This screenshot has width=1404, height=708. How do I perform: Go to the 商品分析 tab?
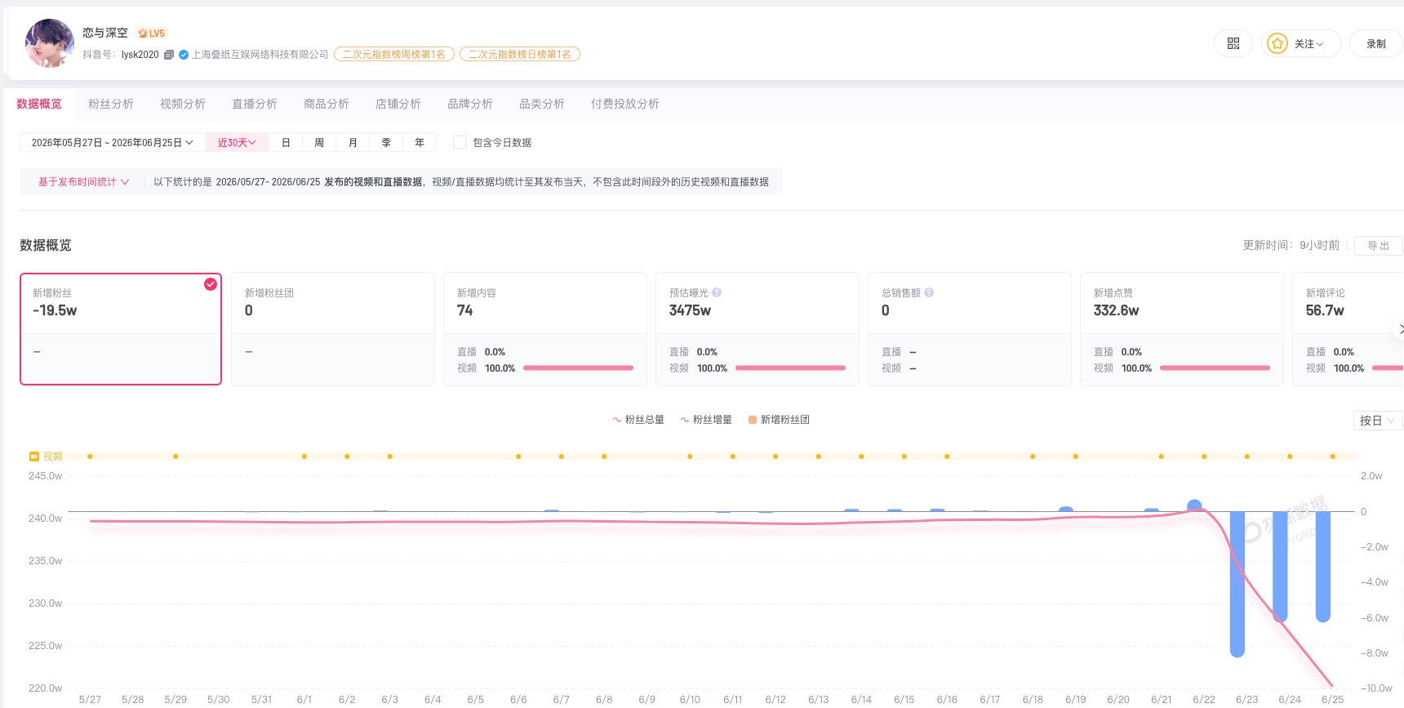pos(327,104)
